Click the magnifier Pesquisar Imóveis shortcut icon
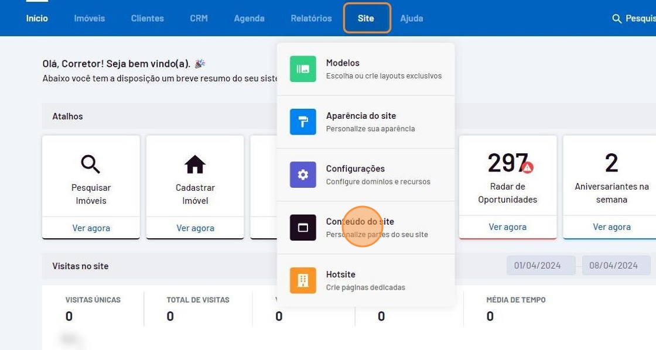656x350 pixels. [91, 165]
